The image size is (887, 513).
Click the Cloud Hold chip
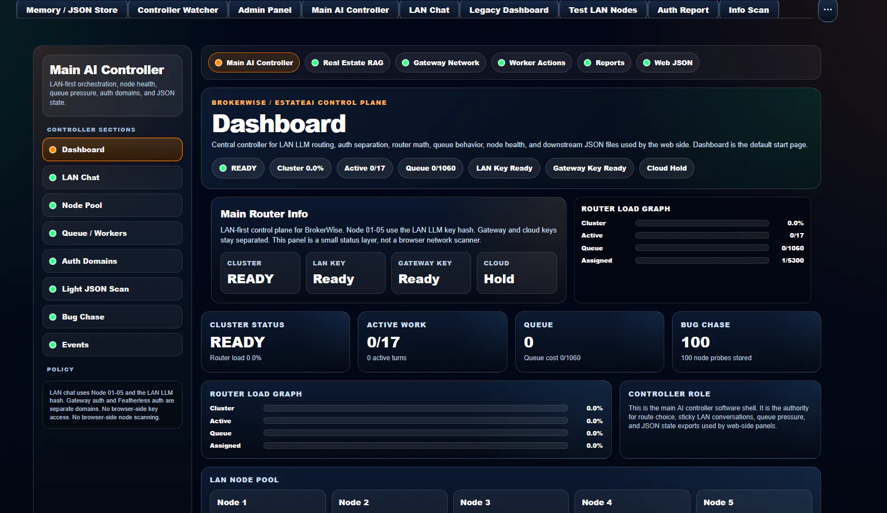pos(667,168)
